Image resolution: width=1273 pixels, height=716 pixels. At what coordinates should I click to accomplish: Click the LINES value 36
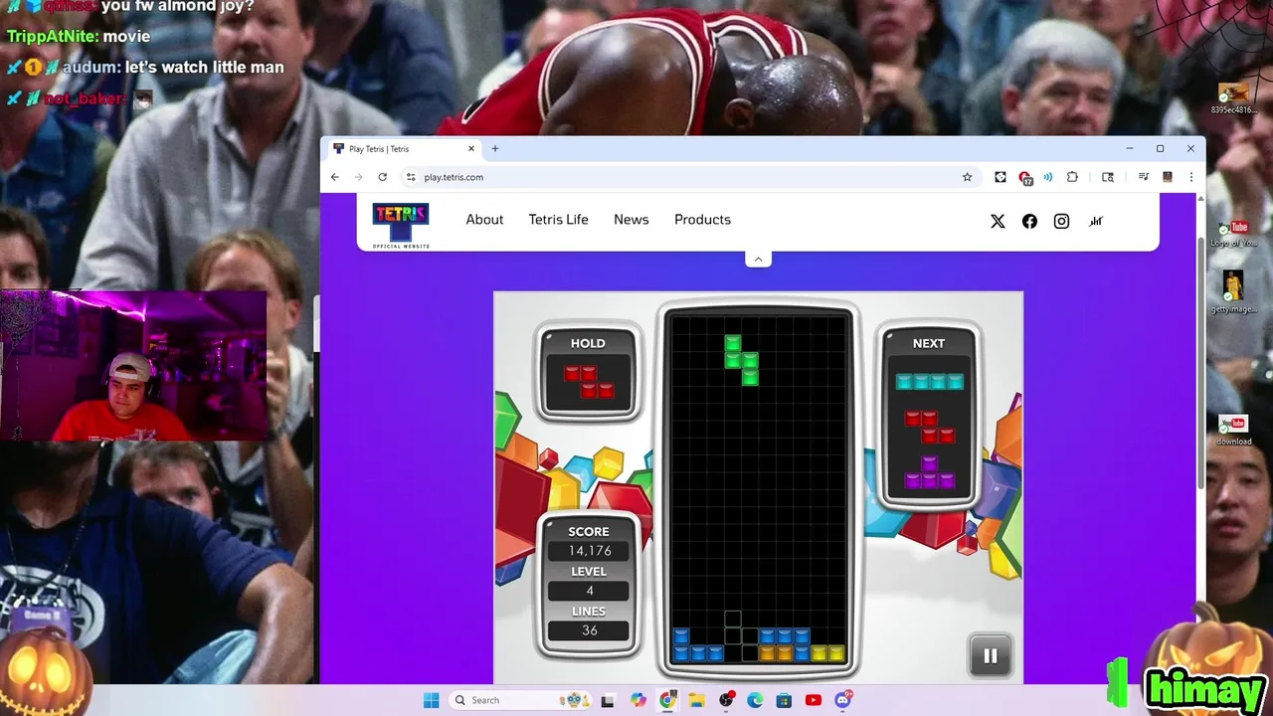point(589,630)
